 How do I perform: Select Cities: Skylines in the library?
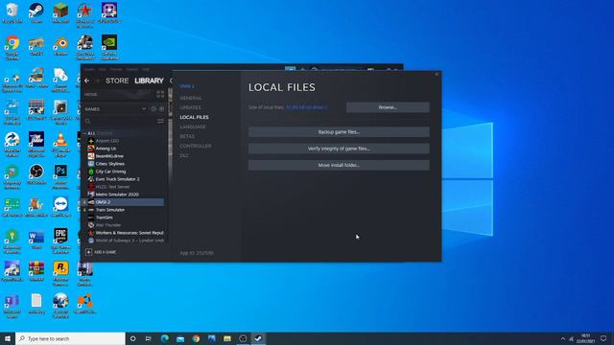(x=110, y=164)
